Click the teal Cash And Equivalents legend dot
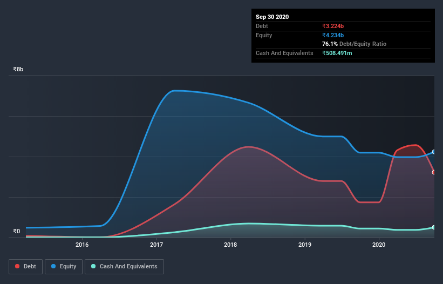Image resolution: width=443 pixels, height=284 pixels. [93, 266]
